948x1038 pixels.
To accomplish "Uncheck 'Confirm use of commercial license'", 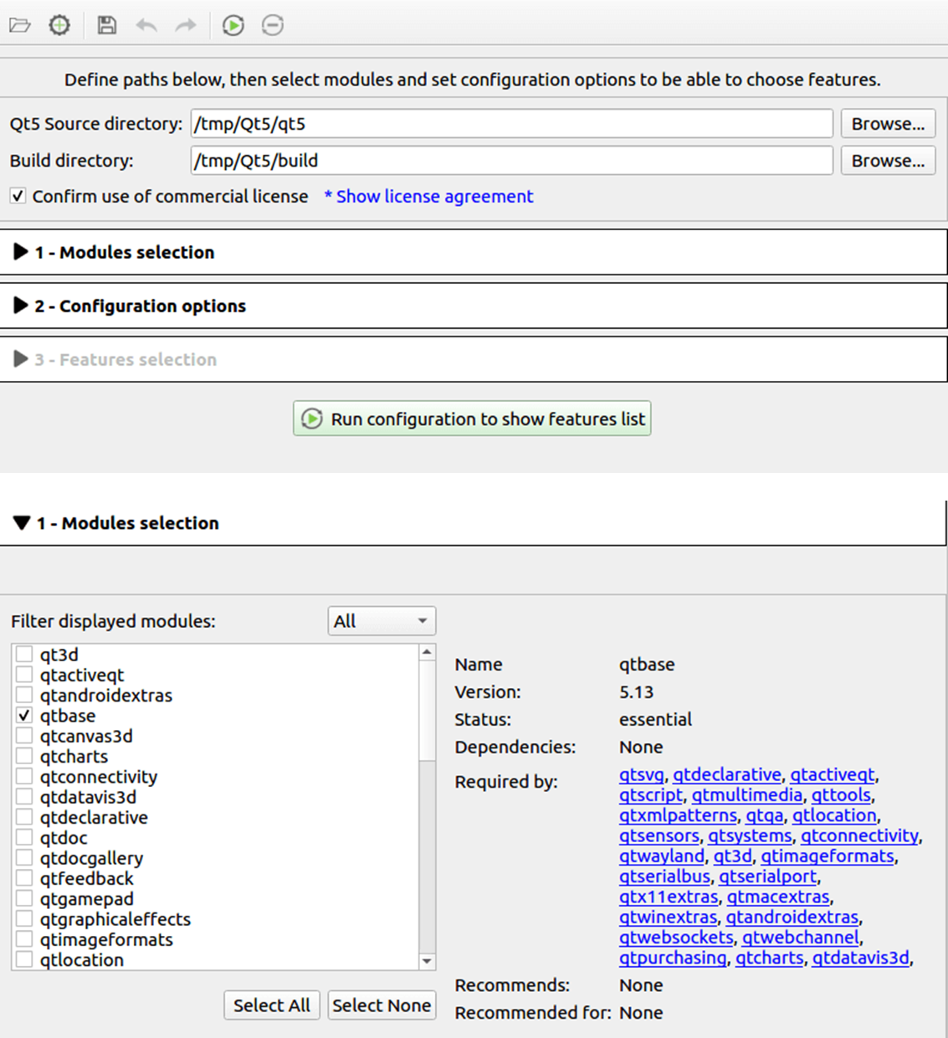I will (x=18, y=196).
